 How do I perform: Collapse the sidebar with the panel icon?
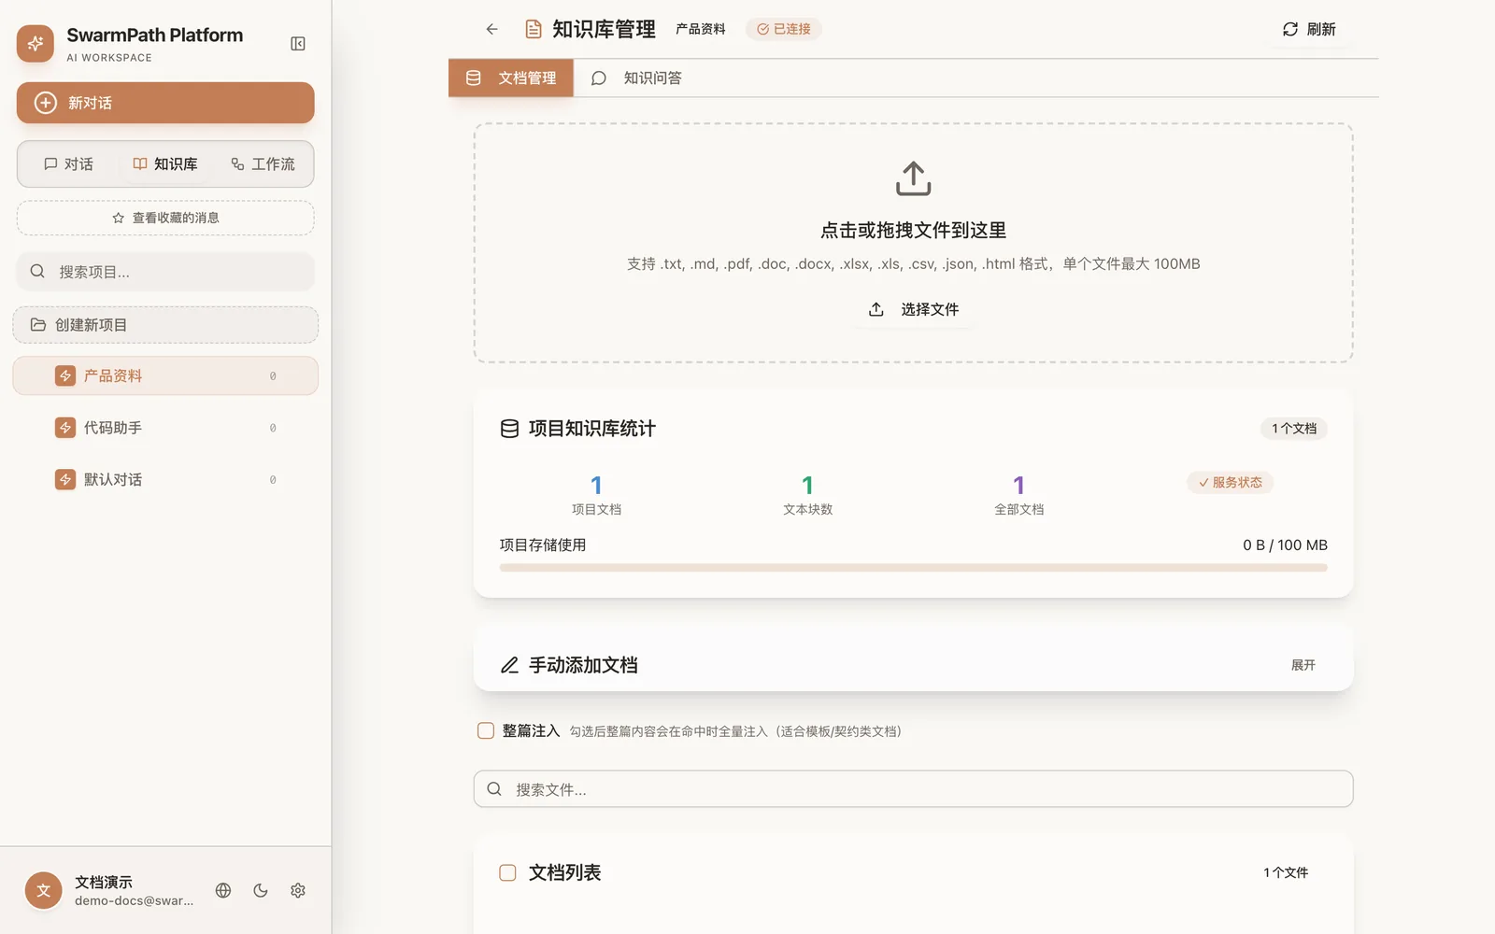[298, 44]
